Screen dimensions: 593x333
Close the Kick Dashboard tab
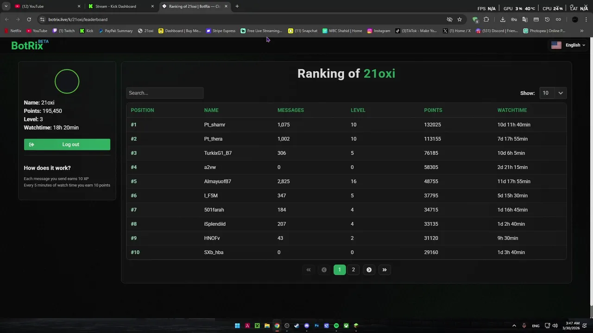[x=152, y=6]
